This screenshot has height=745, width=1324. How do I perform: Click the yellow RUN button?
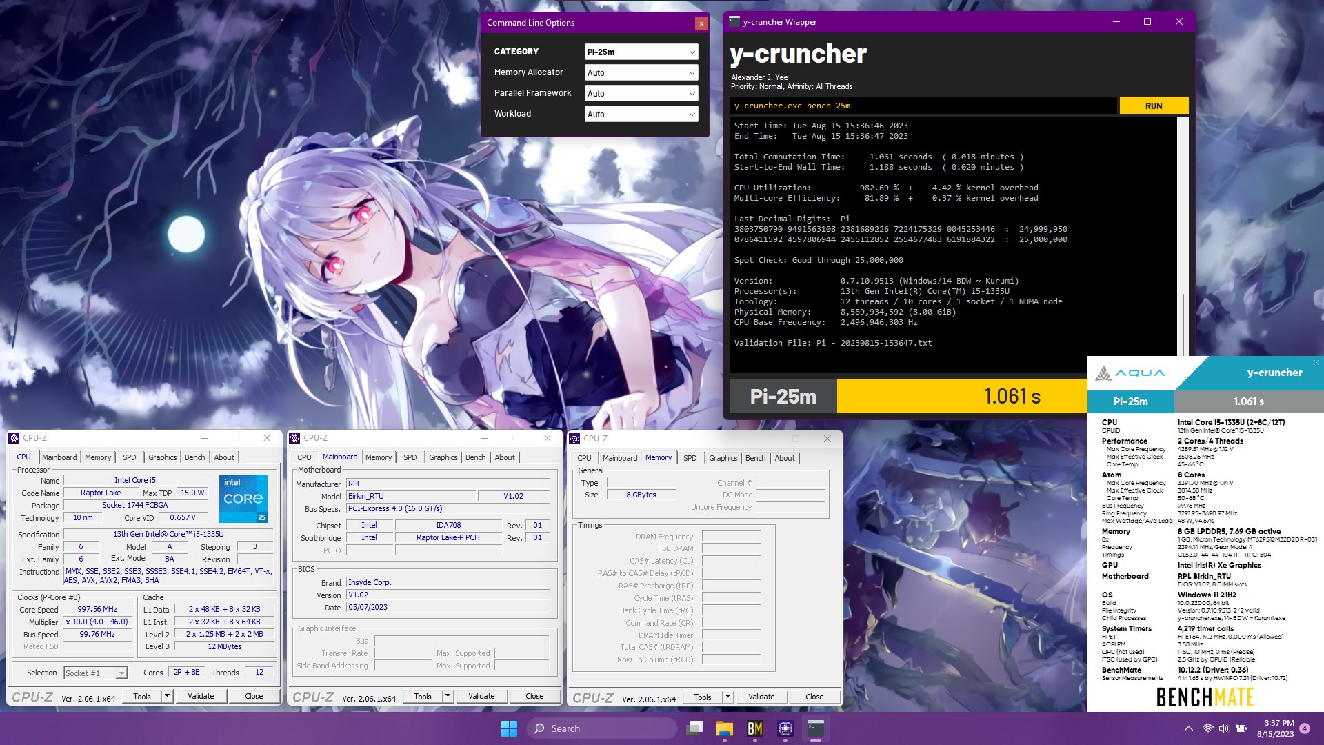[x=1154, y=106]
